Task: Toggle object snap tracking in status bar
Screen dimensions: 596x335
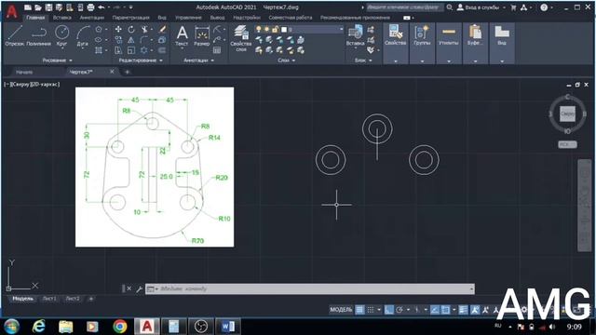Action: (x=435, y=310)
